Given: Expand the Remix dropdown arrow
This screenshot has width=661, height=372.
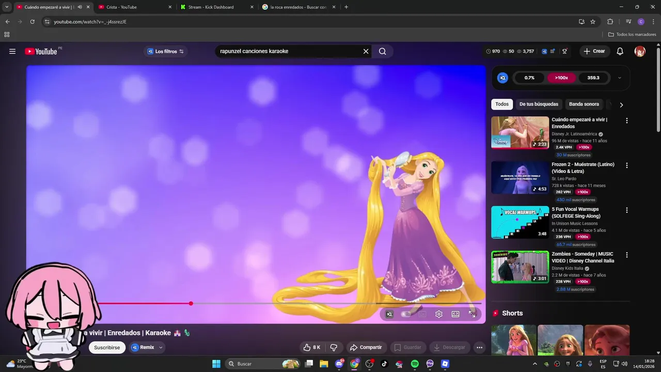Looking at the screenshot, I should point(161,347).
